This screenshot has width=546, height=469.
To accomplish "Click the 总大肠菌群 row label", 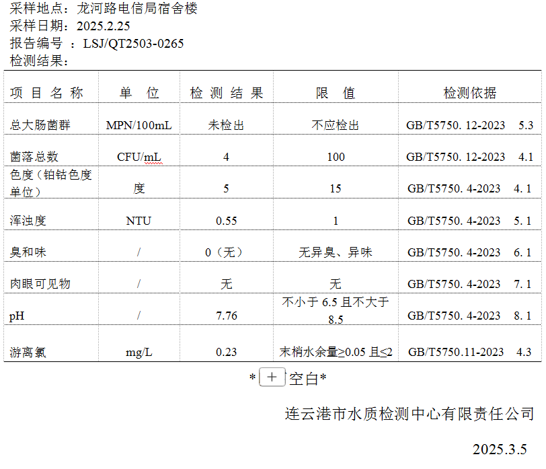I will (x=40, y=125).
